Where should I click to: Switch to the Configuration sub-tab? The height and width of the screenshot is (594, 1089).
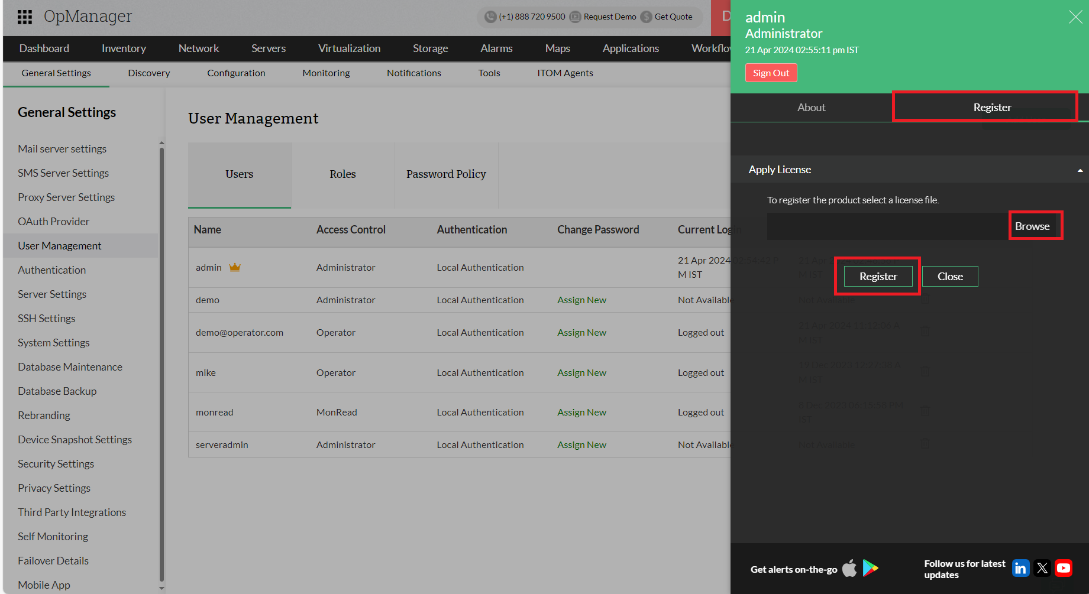point(236,73)
